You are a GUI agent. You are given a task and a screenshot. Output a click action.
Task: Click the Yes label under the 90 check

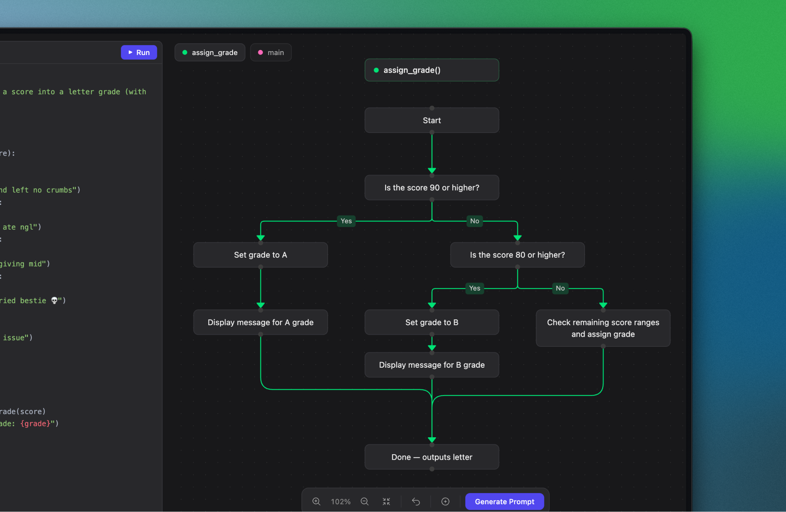pos(346,221)
